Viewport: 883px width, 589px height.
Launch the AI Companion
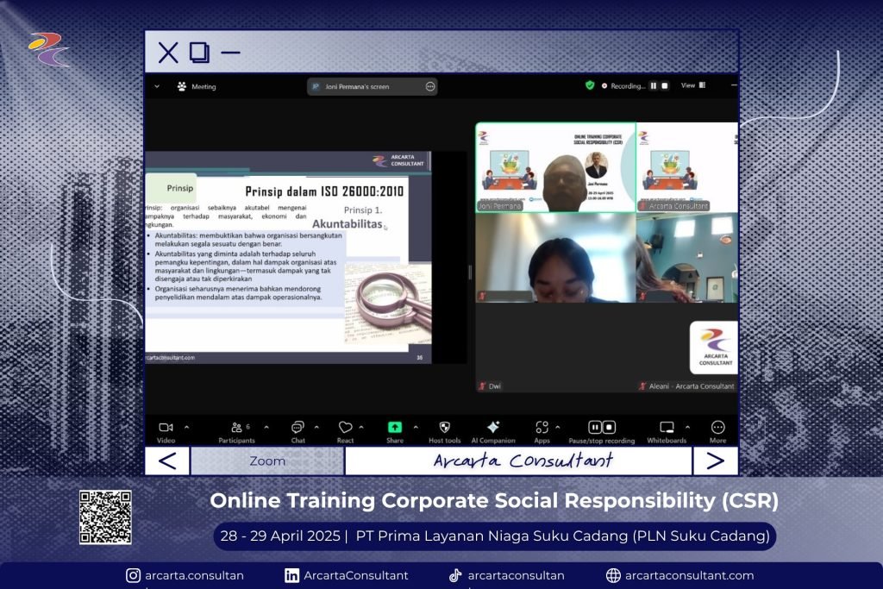pos(493,428)
